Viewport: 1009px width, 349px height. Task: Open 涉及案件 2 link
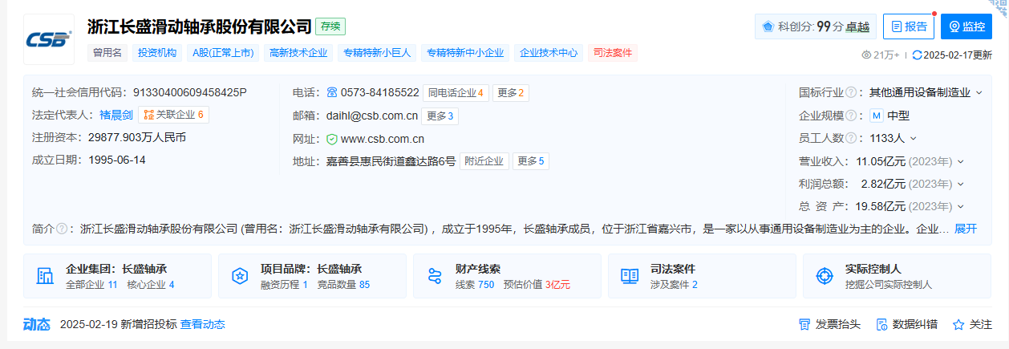674,284
